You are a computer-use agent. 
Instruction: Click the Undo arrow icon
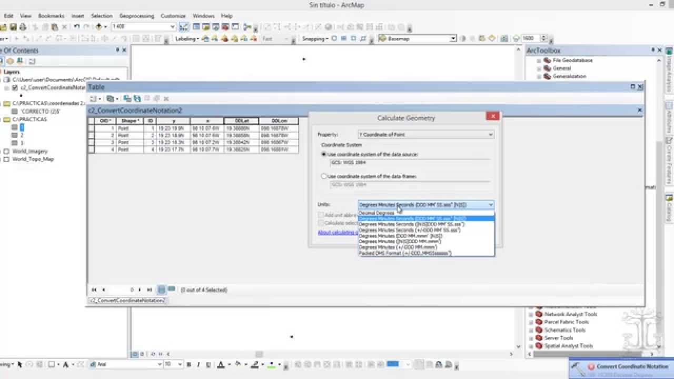coord(77,27)
